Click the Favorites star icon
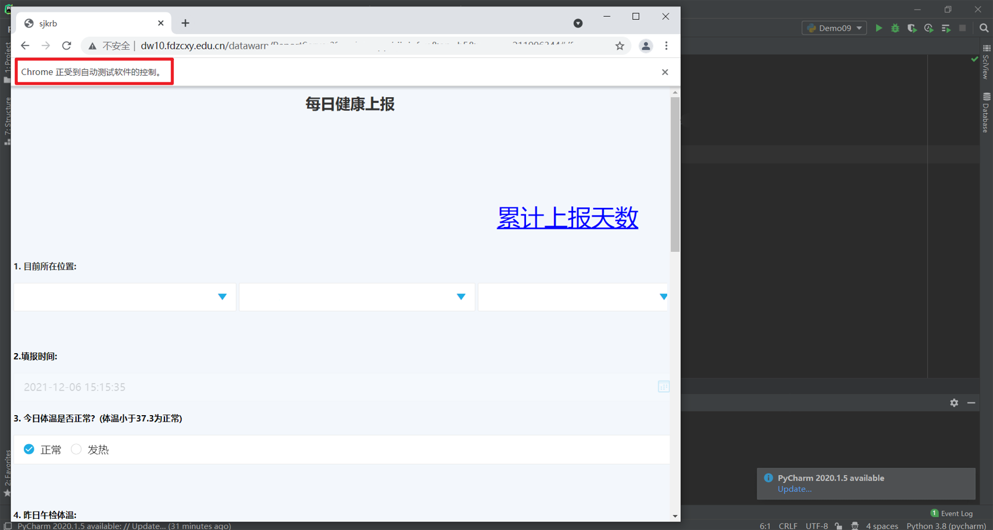993x530 pixels. (x=7, y=493)
